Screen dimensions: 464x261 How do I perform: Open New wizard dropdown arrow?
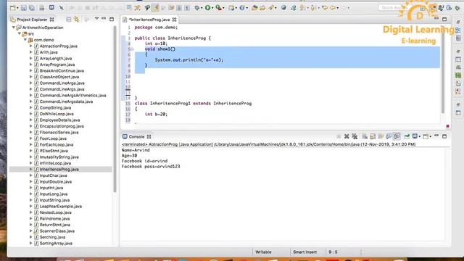click(x=17, y=8)
